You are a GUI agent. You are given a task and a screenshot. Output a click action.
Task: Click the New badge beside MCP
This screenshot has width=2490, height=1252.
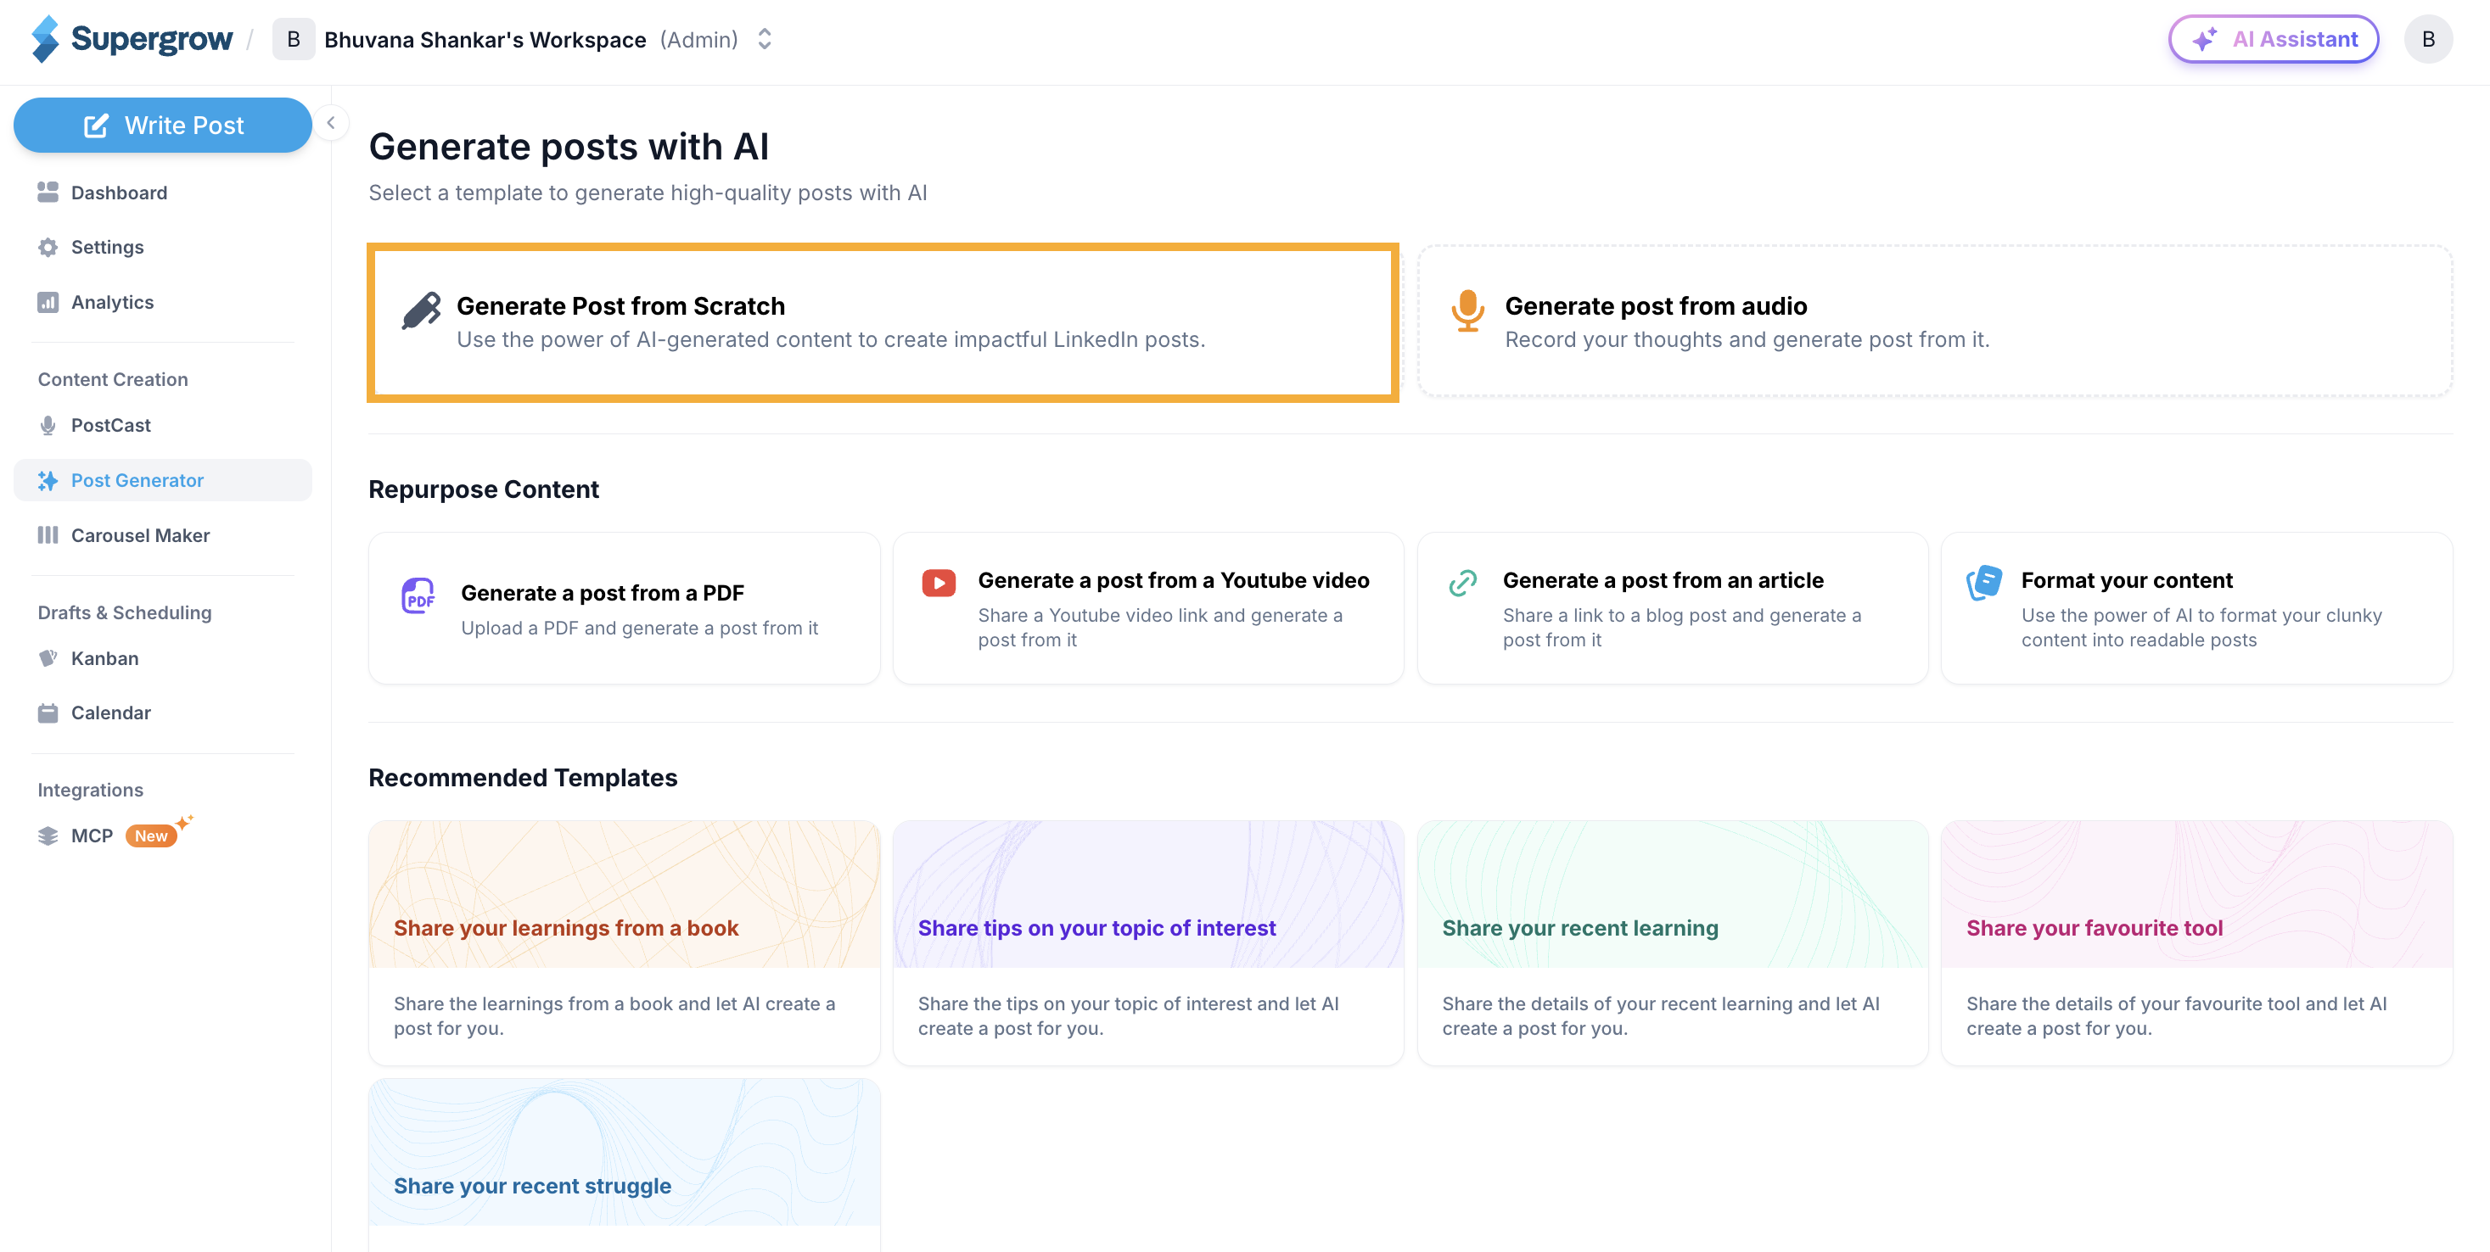(151, 836)
